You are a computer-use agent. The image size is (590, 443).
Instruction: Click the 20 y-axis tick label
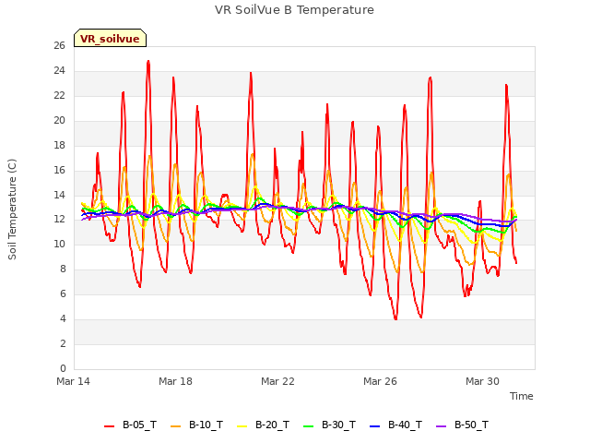click(x=59, y=121)
